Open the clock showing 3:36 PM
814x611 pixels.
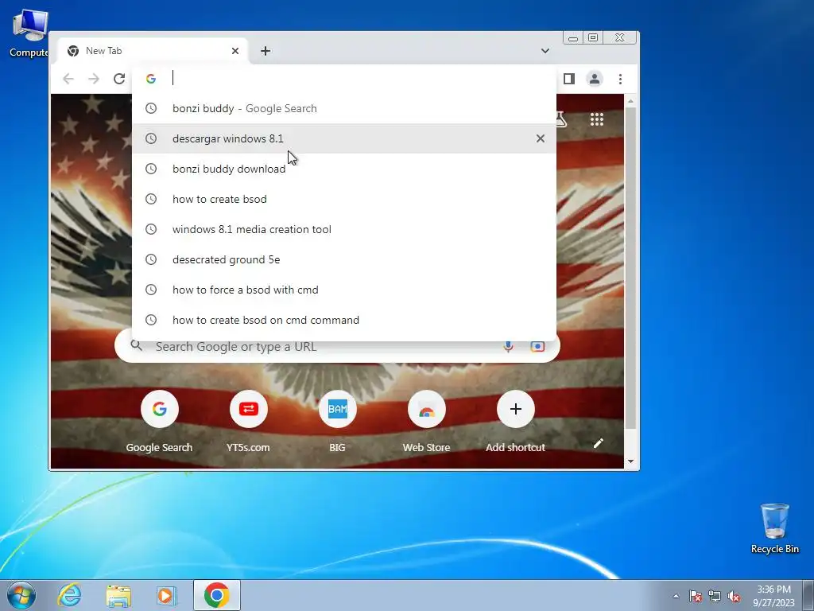[773, 595]
